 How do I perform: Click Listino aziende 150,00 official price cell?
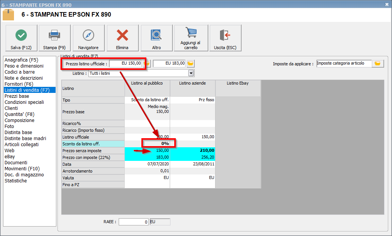[x=192, y=137]
